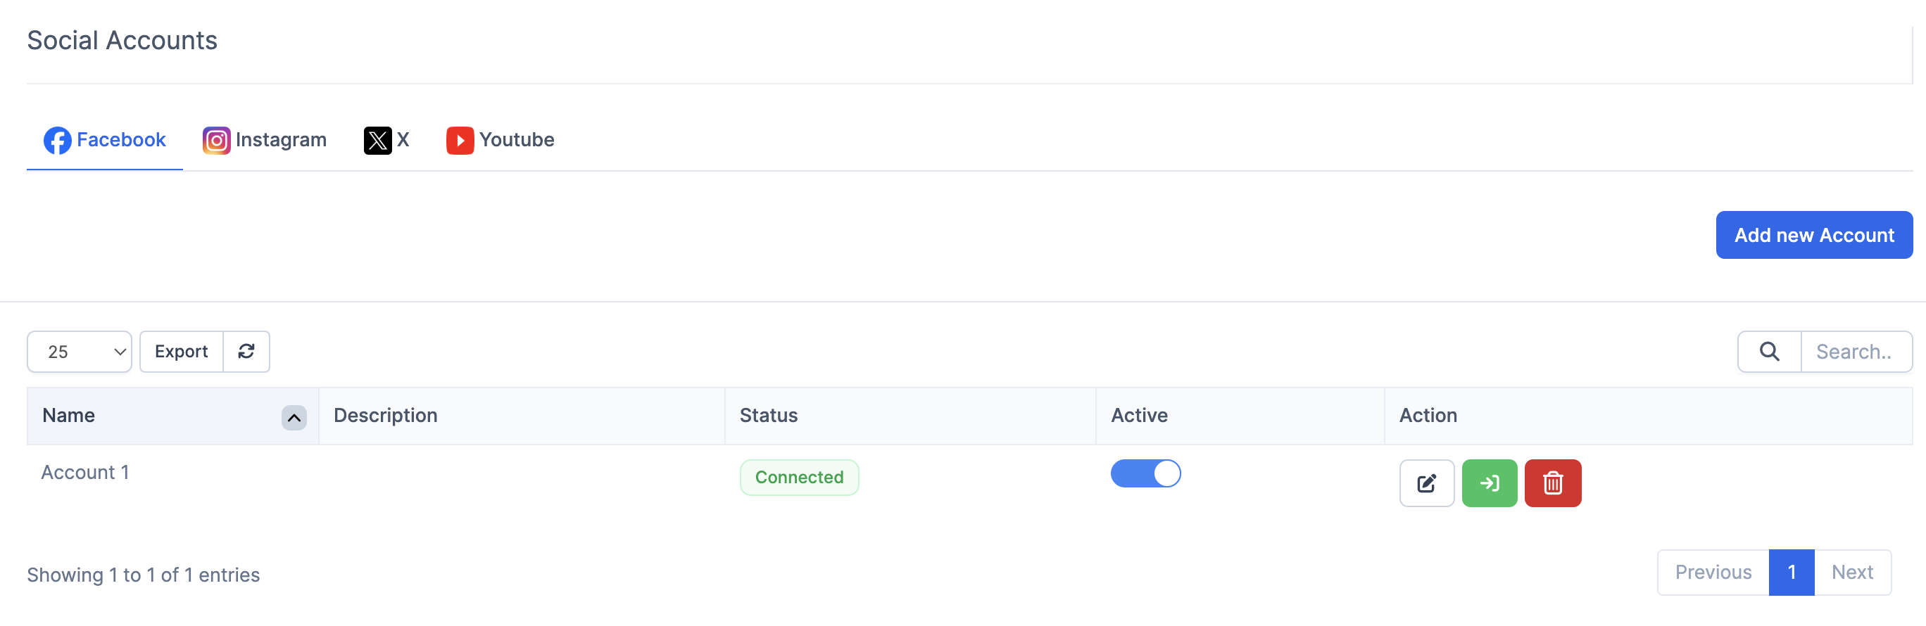Open the Export dropdown button
Image resolution: width=1926 pixels, height=626 pixels.
pyautogui.click(x=181, y=351)
